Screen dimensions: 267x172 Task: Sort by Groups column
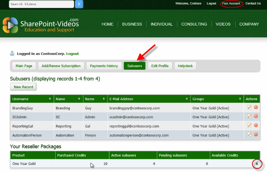click(x=240, y=99)
